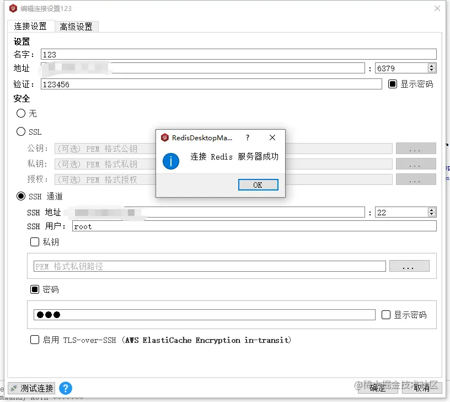Open file browser for PEM 格式私钥路径
450x402 pixels.
(x=409, y=266)
